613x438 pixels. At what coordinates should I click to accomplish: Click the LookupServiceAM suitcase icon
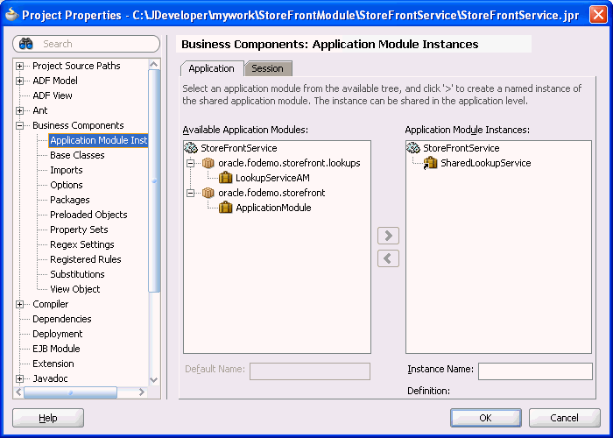[226, 178]
